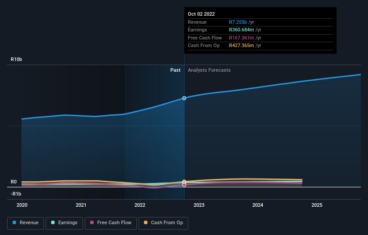Click the Earnings row label in tooltip
The image size is (368, 235).
[x=197, y=30]
